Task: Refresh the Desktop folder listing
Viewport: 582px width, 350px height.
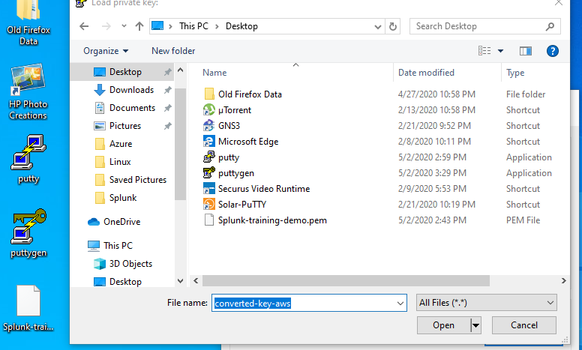Action: (x=393, y=27)
